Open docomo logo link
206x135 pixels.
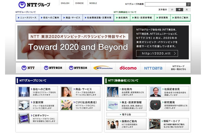coord(128,68)
